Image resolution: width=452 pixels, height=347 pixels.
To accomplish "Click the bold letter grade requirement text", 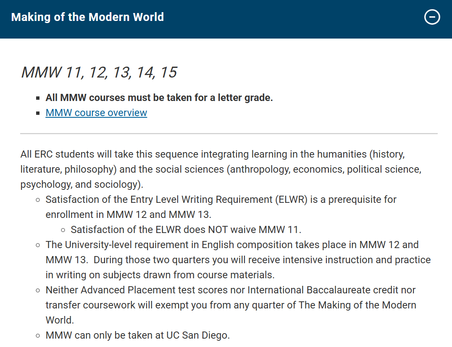I will click(x=159, y=98).
